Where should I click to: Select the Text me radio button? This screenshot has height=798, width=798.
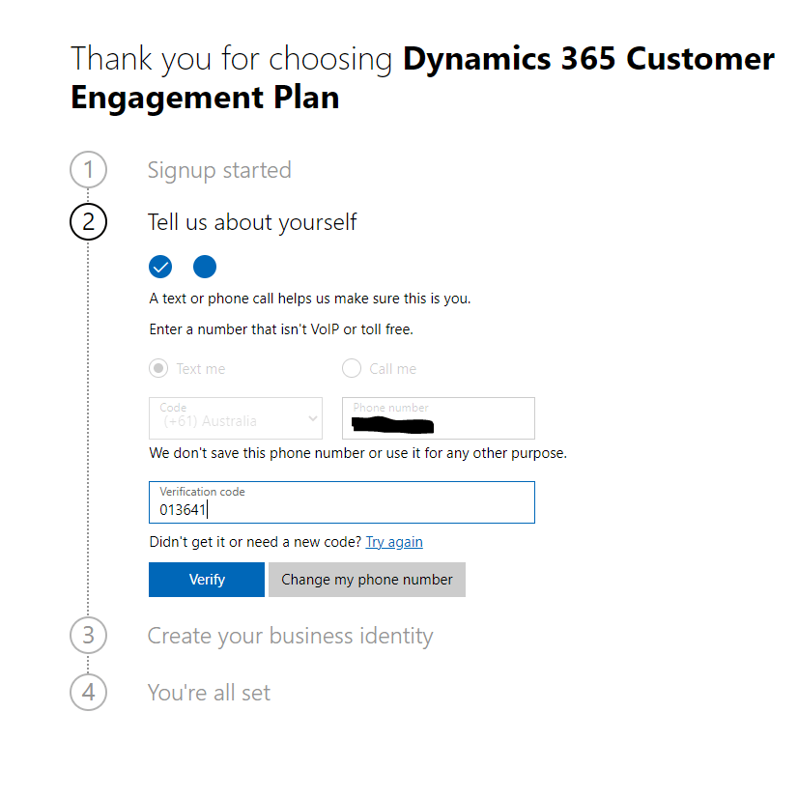158,368
